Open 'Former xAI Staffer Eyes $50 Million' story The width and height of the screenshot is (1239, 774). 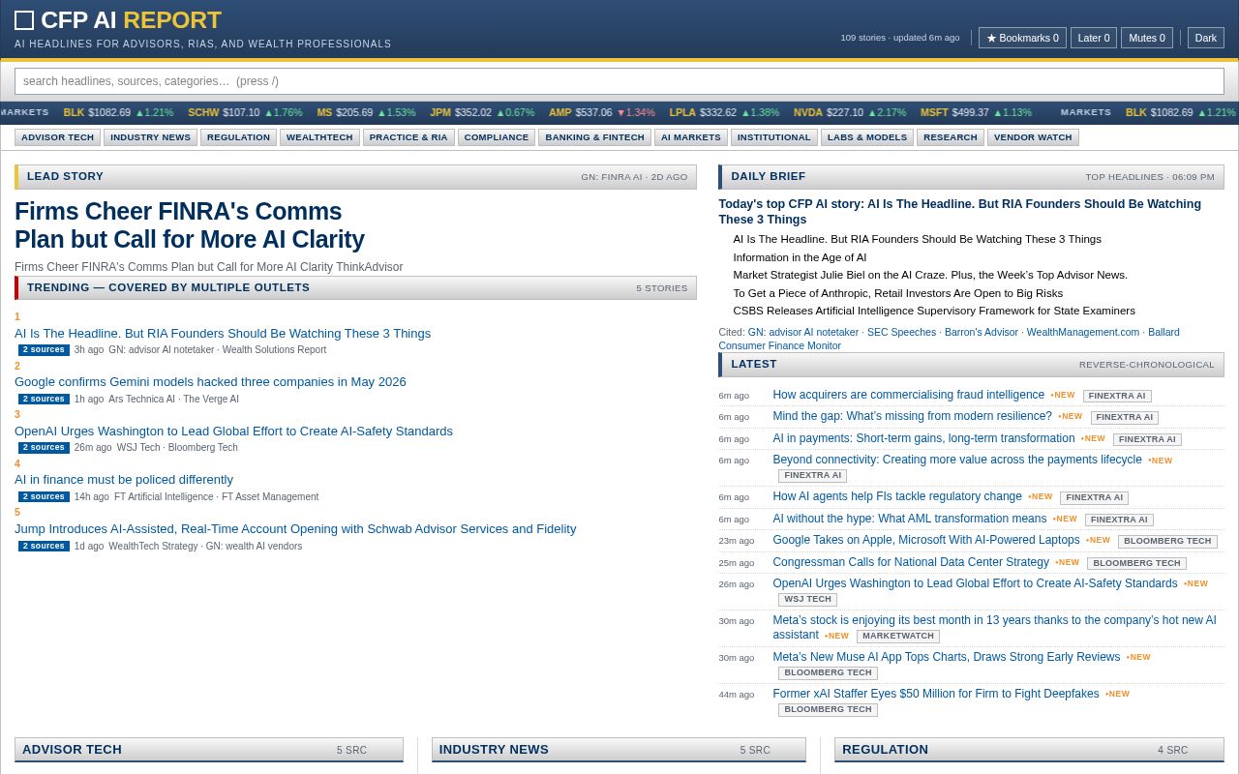(935, 694)
